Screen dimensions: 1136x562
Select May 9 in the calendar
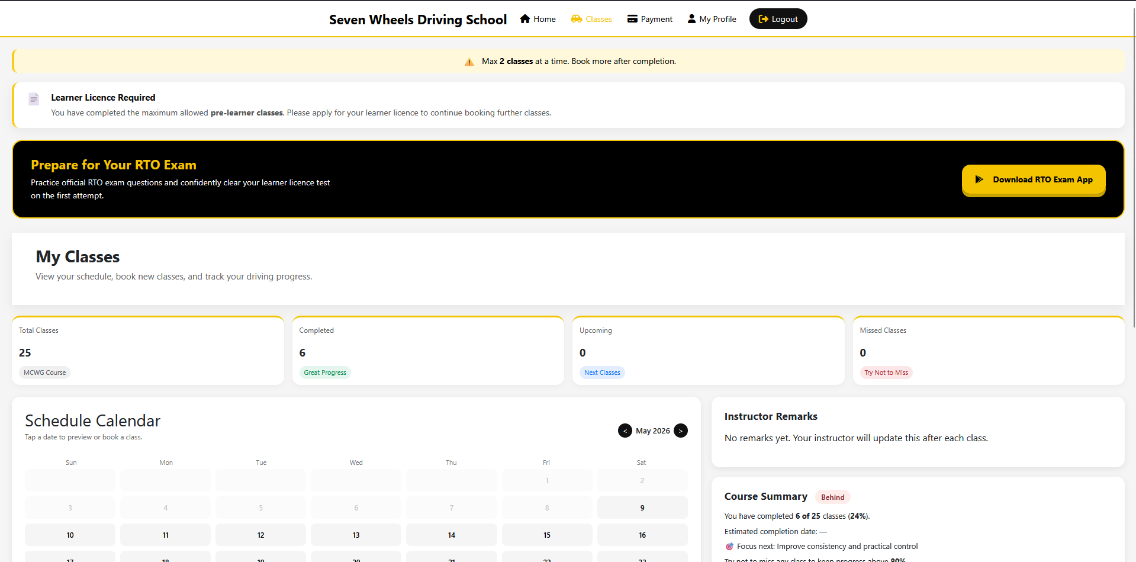point(642,508)
